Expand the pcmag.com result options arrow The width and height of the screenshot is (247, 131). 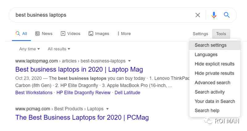107,109
